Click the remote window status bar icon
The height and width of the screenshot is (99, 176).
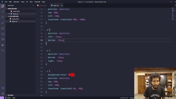pyautogui.click(x=2, y=98)
